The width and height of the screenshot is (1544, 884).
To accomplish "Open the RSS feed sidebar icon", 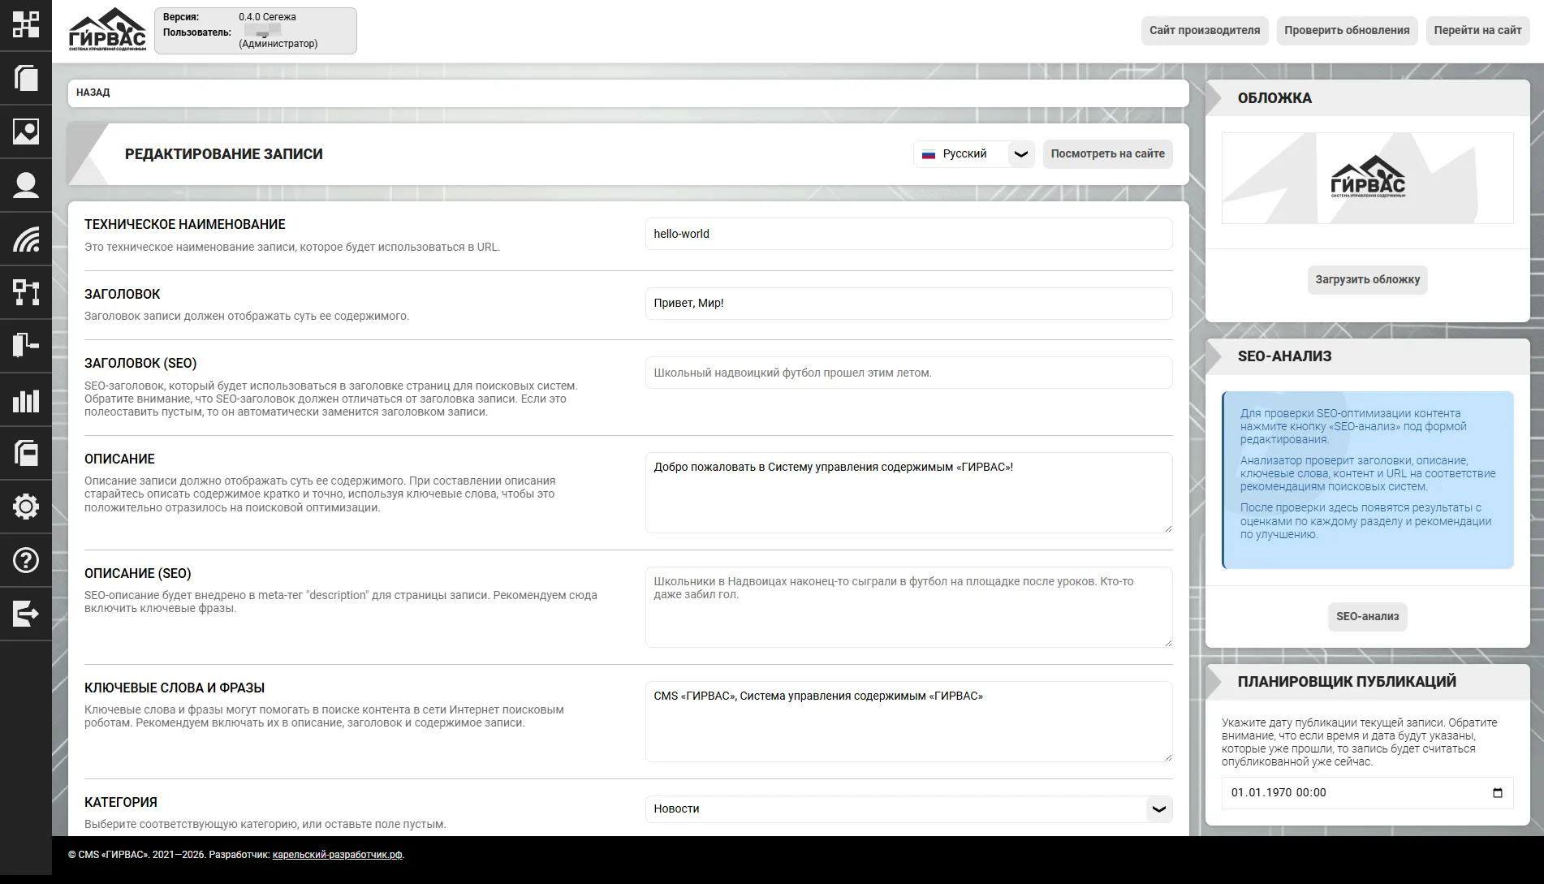I will pyautogui.click(x=26, y=239).
